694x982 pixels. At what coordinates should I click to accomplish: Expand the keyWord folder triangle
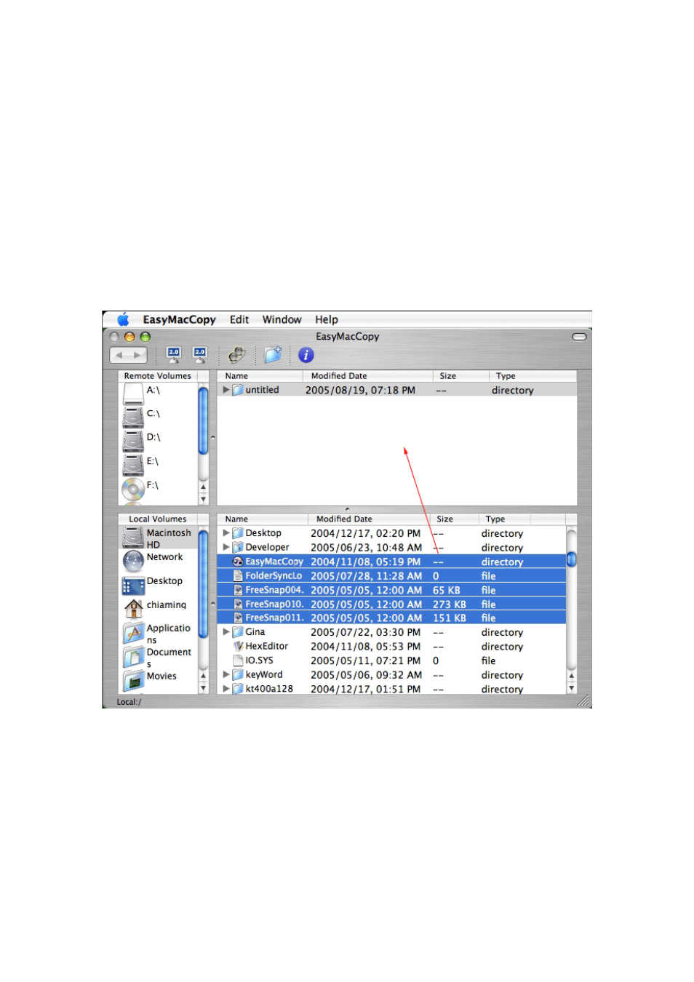pos(226,674)
